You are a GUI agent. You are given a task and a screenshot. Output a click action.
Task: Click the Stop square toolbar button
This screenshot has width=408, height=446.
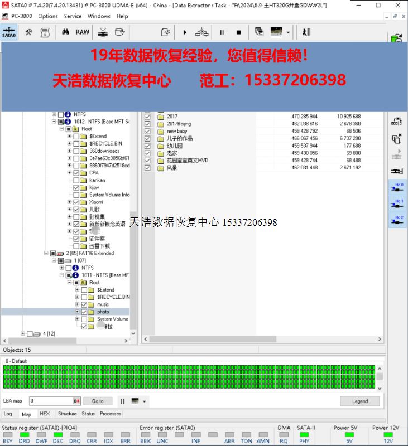[x=238, y=32]
